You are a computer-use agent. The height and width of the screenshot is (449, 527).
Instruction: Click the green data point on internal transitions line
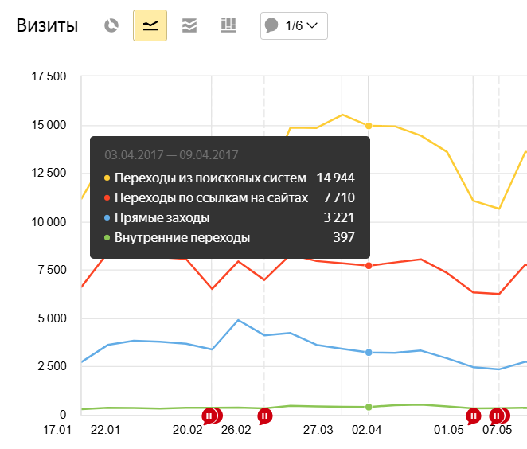point(369,407)
